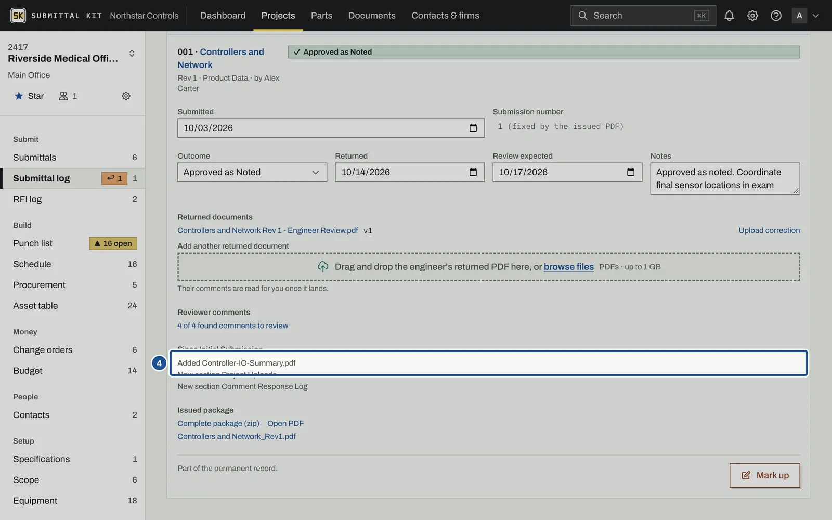Viewport: 832px width, 520px height.
Task: Open RFI log in sidebar
Action: pos(73,199)
